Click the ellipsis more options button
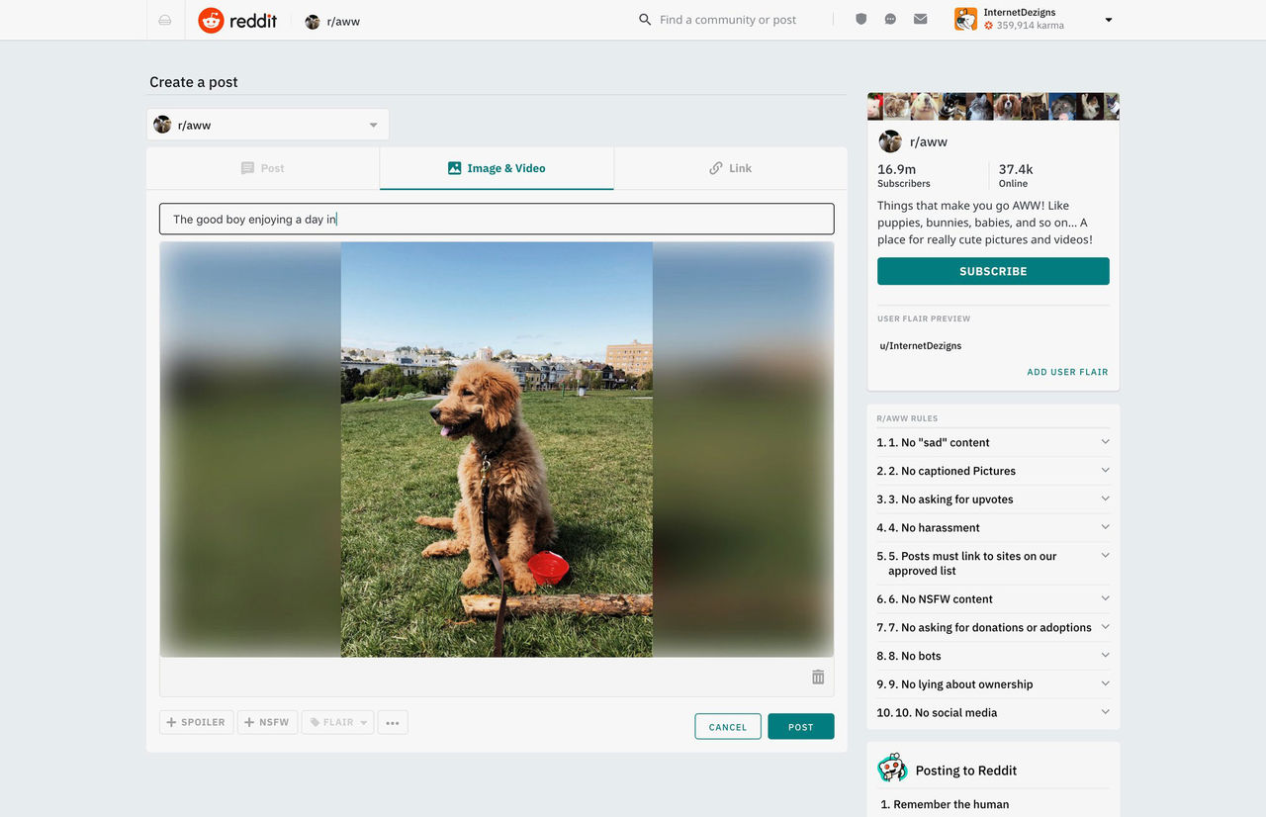Image resolution: width=1266 pixels, height=817 pixels. pos(393,723)
